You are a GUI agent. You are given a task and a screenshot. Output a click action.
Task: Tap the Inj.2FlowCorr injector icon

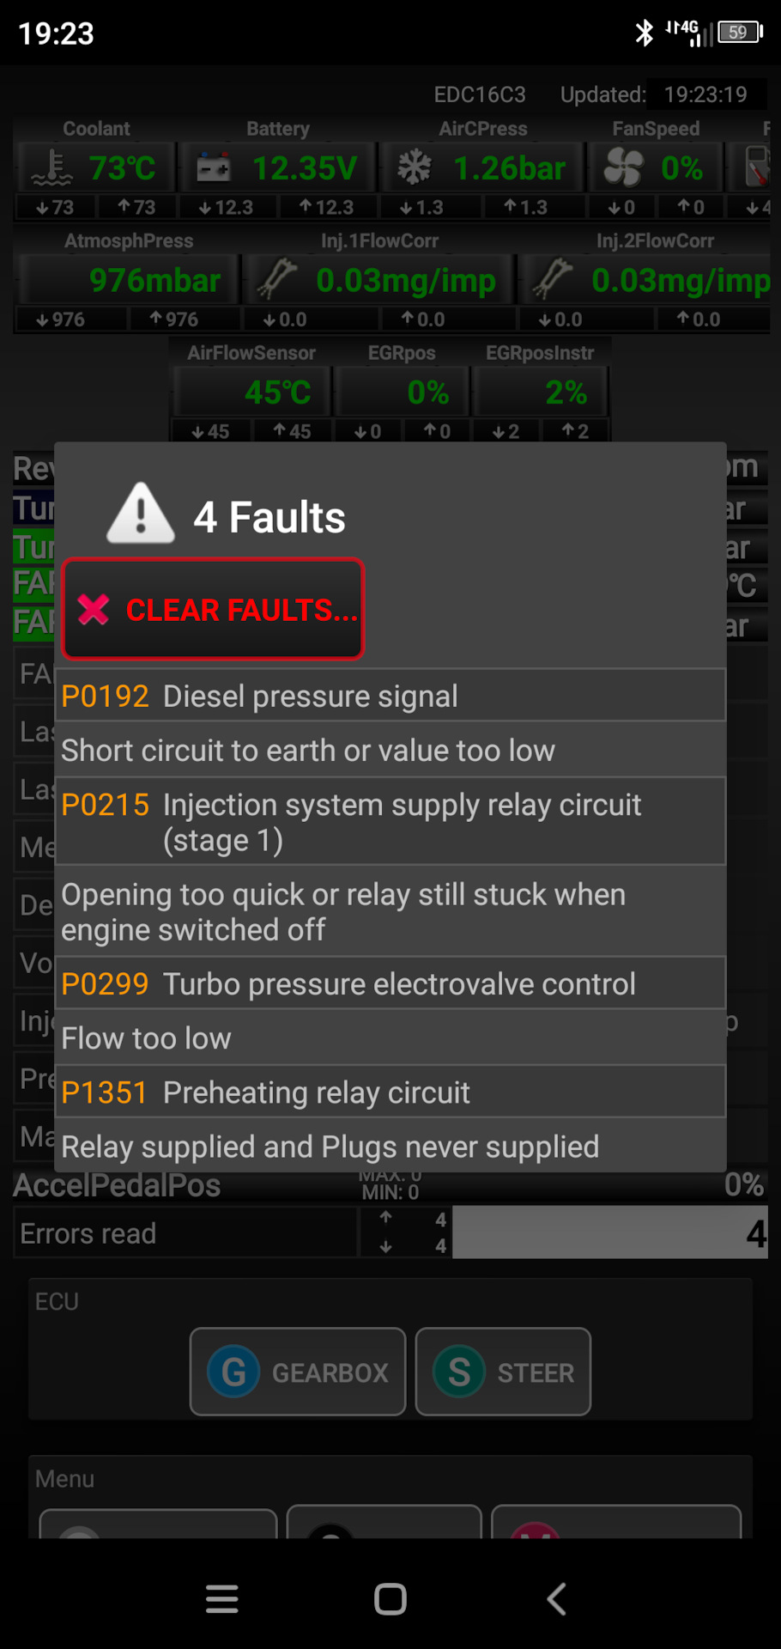(x=552, y=280)
